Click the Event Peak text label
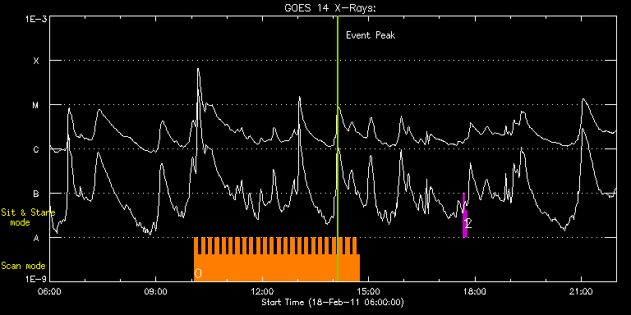This screenshot has height=315, width=631. pos(371,35)
